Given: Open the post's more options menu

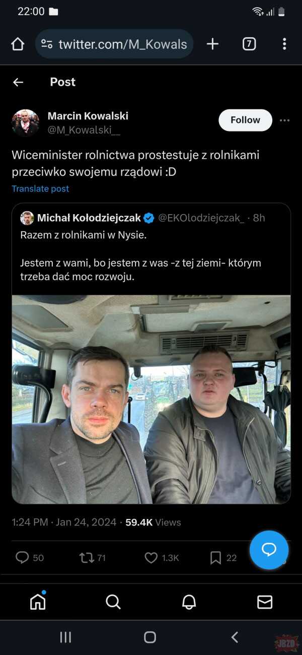Looking at the screenshot, I should click(x=284, y=120).
